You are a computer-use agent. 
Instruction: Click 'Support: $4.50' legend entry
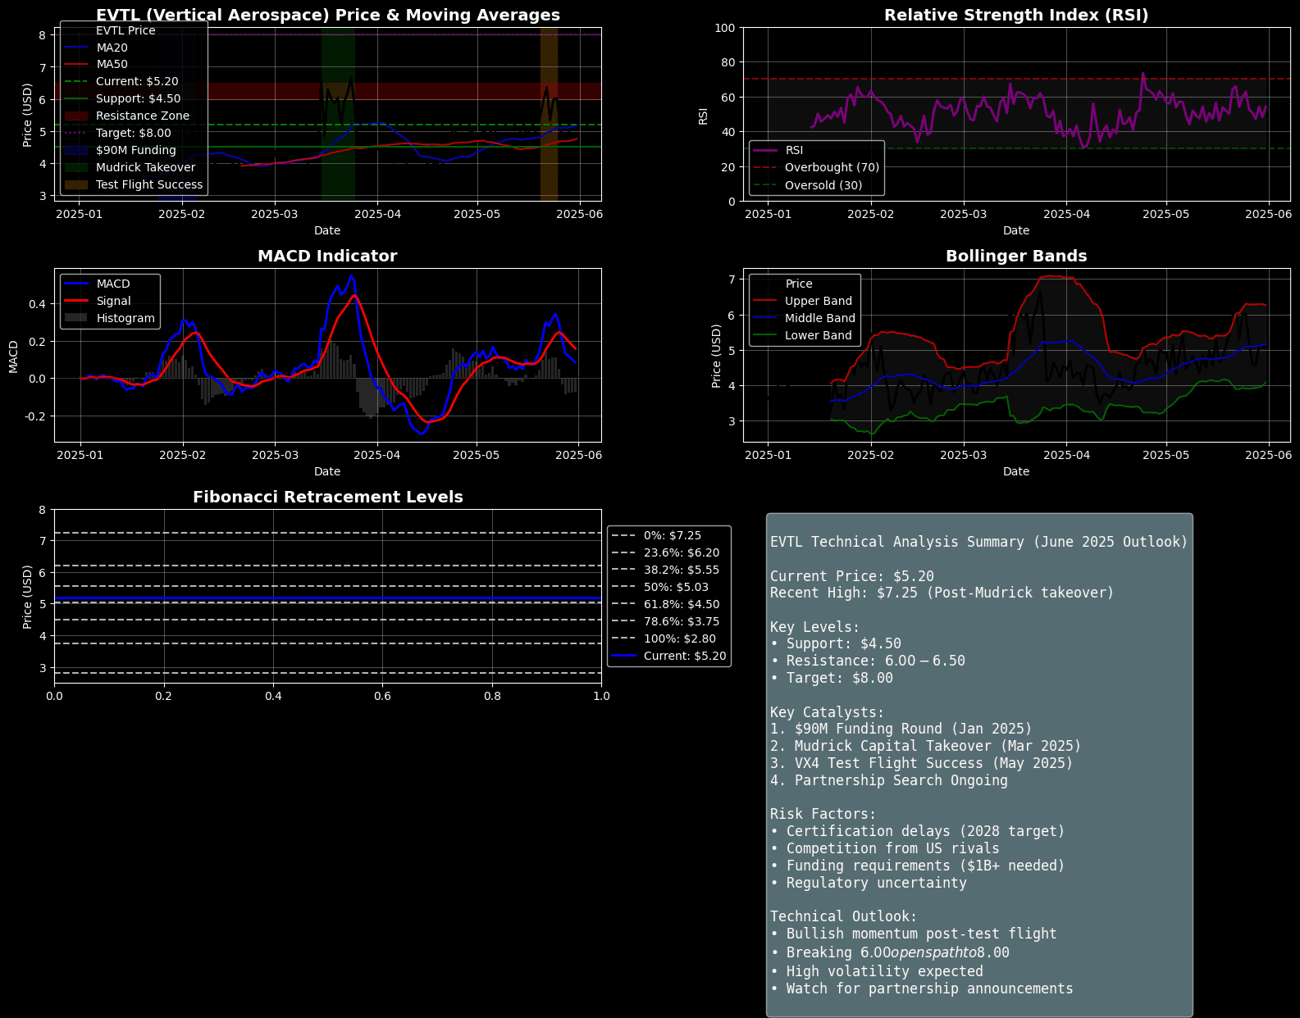click(122, 99)
